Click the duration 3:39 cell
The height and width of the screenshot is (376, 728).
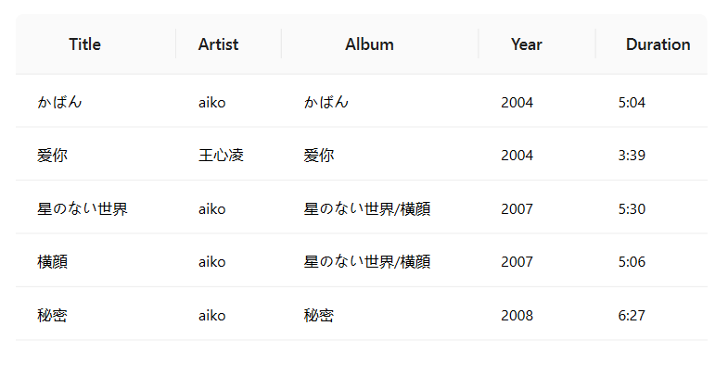coord(632,155)
